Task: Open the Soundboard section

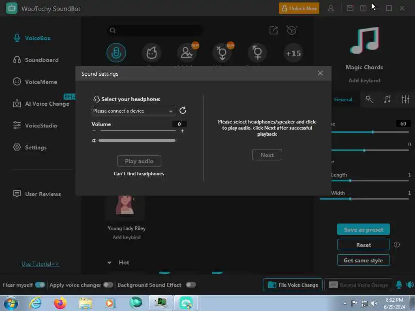Action: tap(36, 60)
